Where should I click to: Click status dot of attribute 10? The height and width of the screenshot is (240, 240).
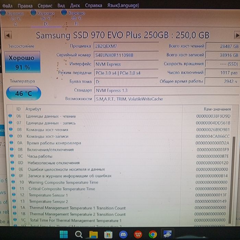click(13, 182)
